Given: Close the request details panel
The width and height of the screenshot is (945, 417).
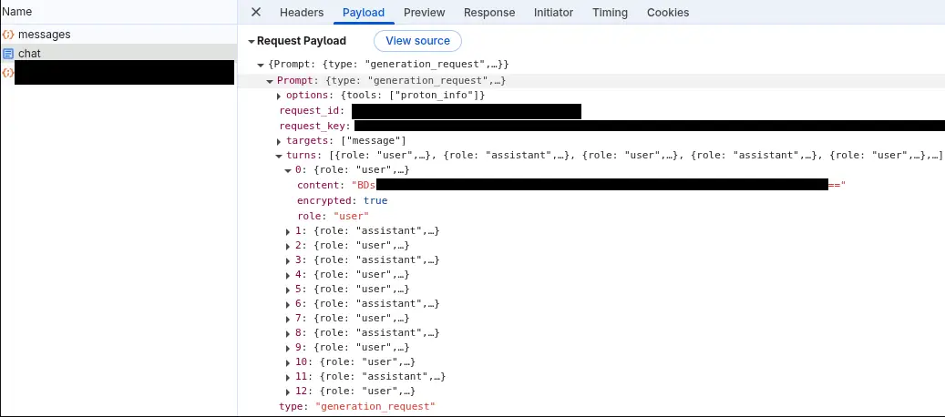Looking at the screenshot, I should (256, 12).
